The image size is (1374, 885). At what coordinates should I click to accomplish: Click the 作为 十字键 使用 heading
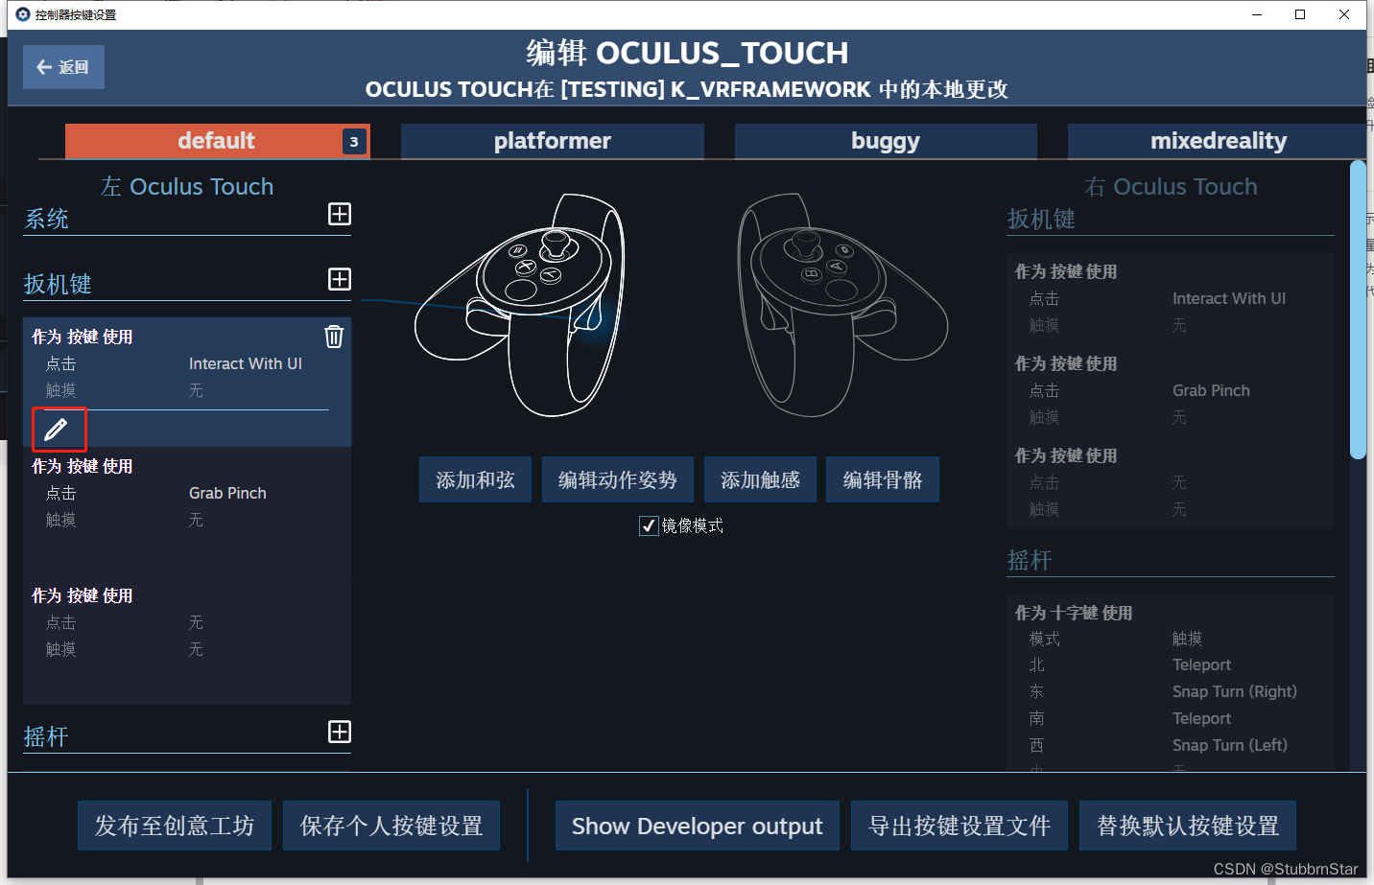pyautogui.click(x=1074, y=613)
